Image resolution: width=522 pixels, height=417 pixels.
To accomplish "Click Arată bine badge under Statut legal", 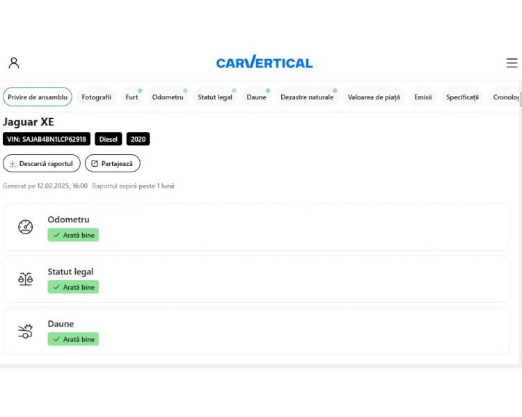I will coord(73,287).
